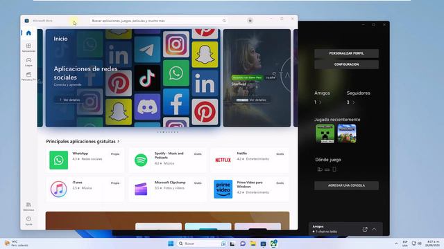Screen dimensions: 444x249
Task: Open Task View on the taskbar
Action: pos(232,243)
